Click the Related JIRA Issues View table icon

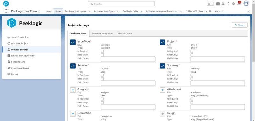click(9, 56)
